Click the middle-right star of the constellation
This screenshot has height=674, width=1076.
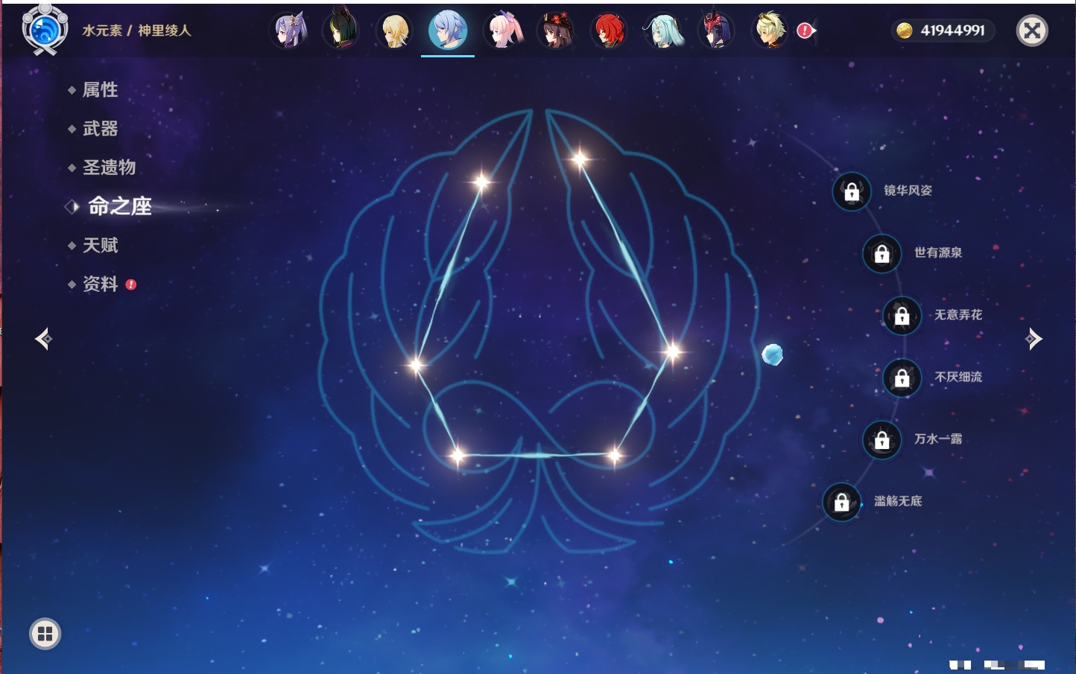point(673,352)
